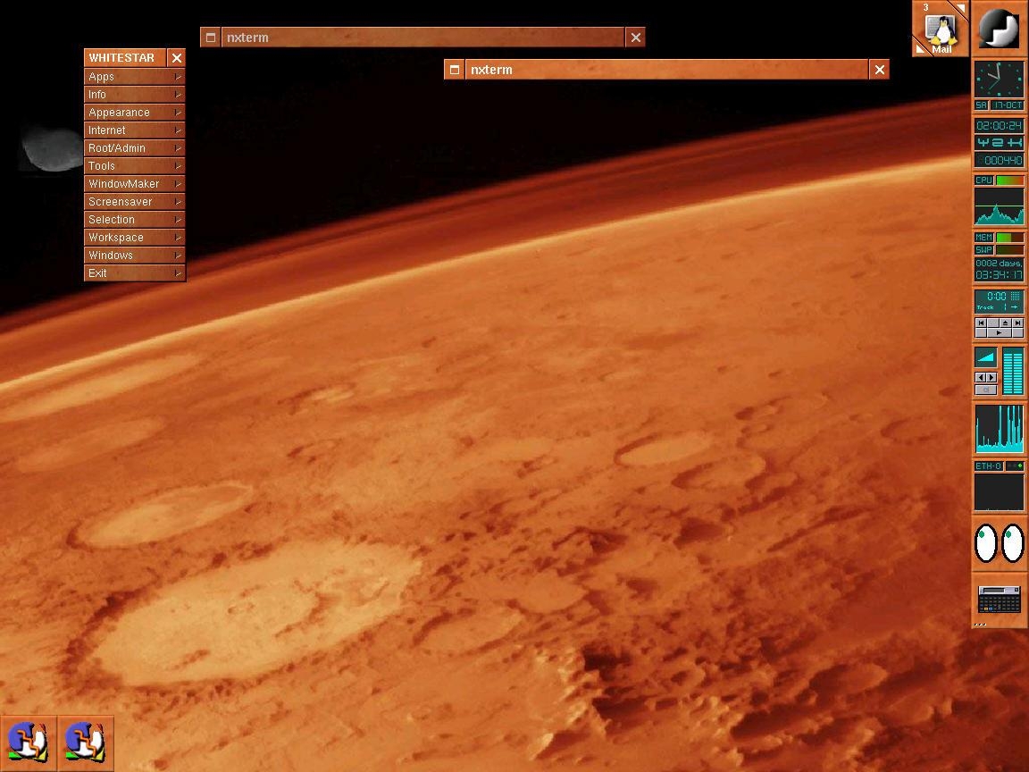Click the MEM/SWP memory monitor dockapp

999,243
